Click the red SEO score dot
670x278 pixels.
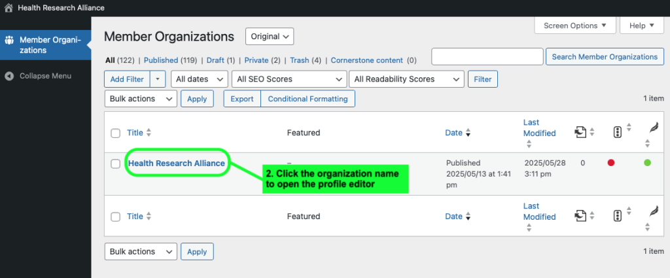coord(611,163)
